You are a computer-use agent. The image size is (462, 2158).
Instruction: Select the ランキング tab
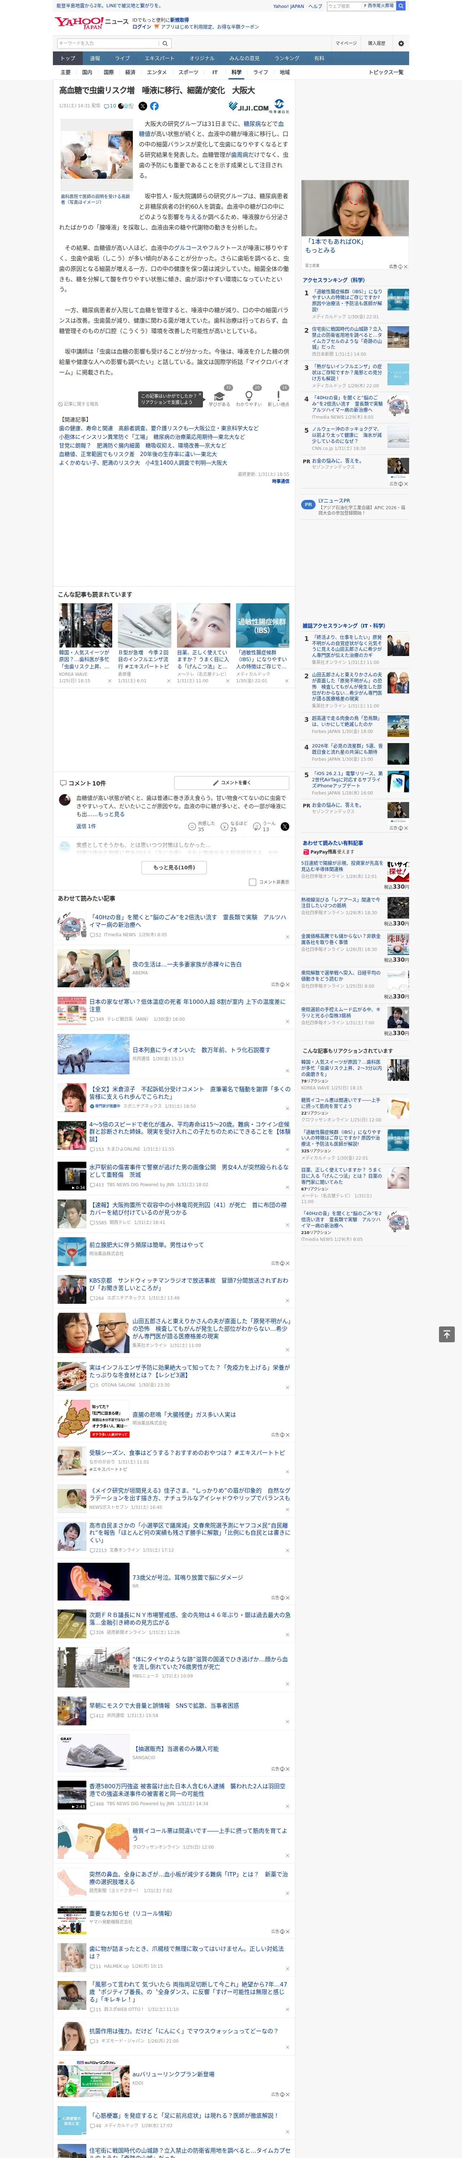click(287, 58)
